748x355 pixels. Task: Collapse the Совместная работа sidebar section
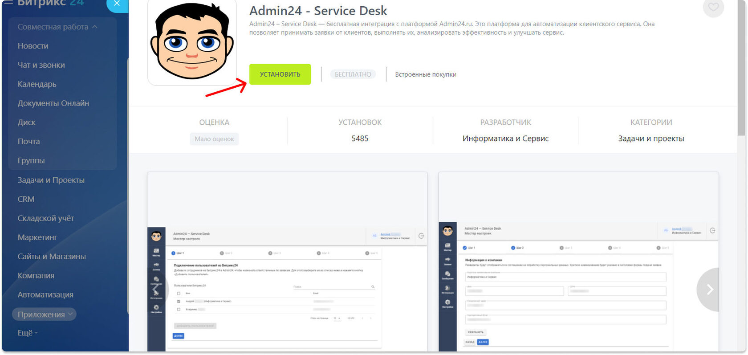tap(57, 27)
